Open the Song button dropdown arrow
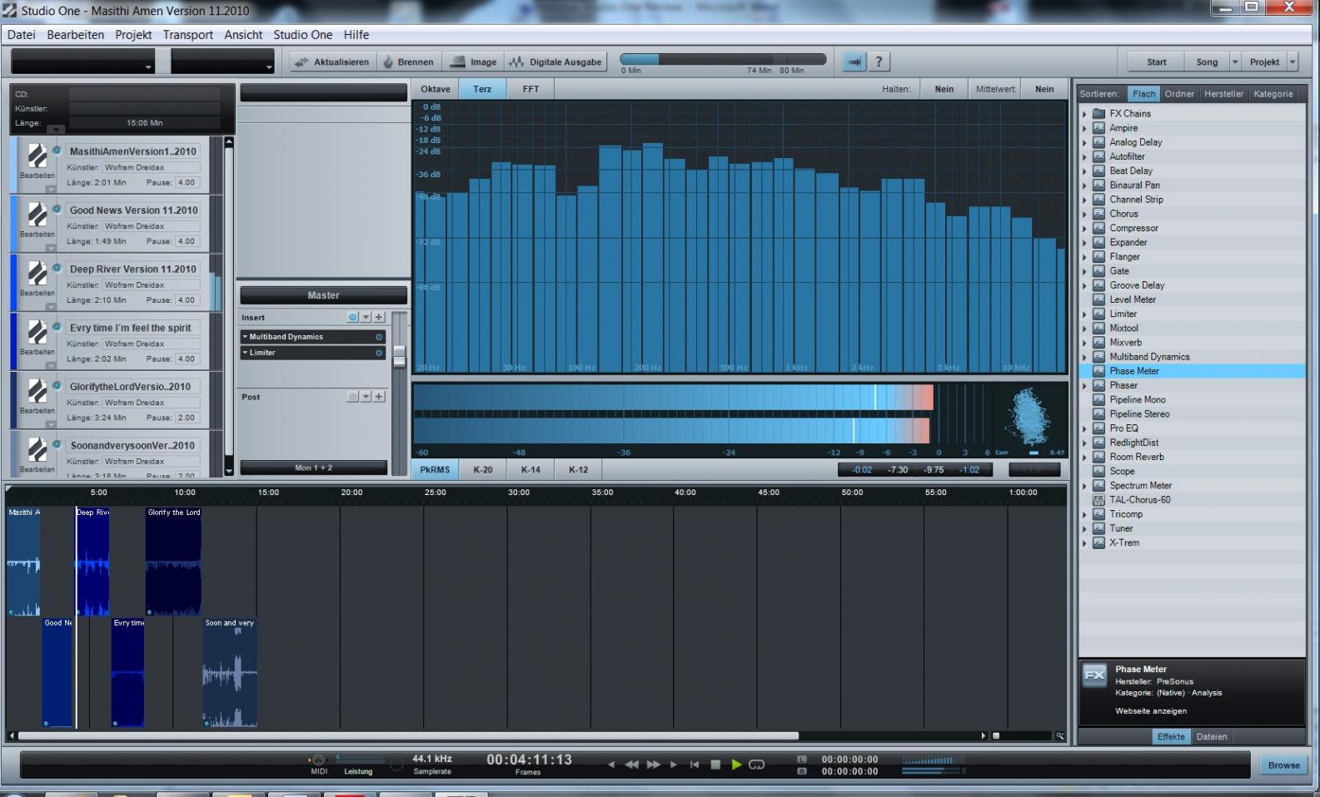This screenshot has width=1320, height=797. pos(1235,62)
